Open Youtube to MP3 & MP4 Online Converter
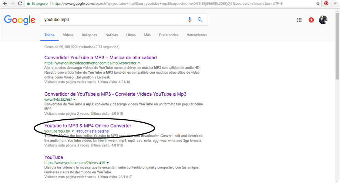Image resolution: width=340 pixels, height=183 pixels. click(88, 126)
